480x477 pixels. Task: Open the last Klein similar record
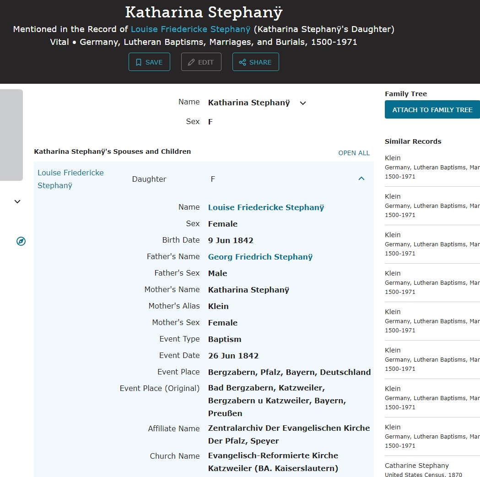click(393, 427)
